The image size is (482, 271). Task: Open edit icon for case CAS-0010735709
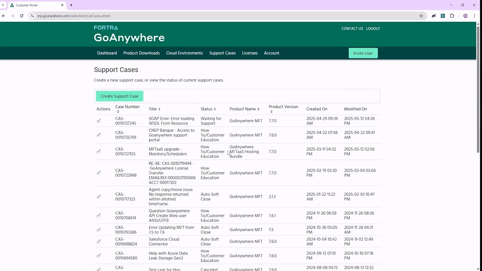pyautogui.click(x=99, y=135)
